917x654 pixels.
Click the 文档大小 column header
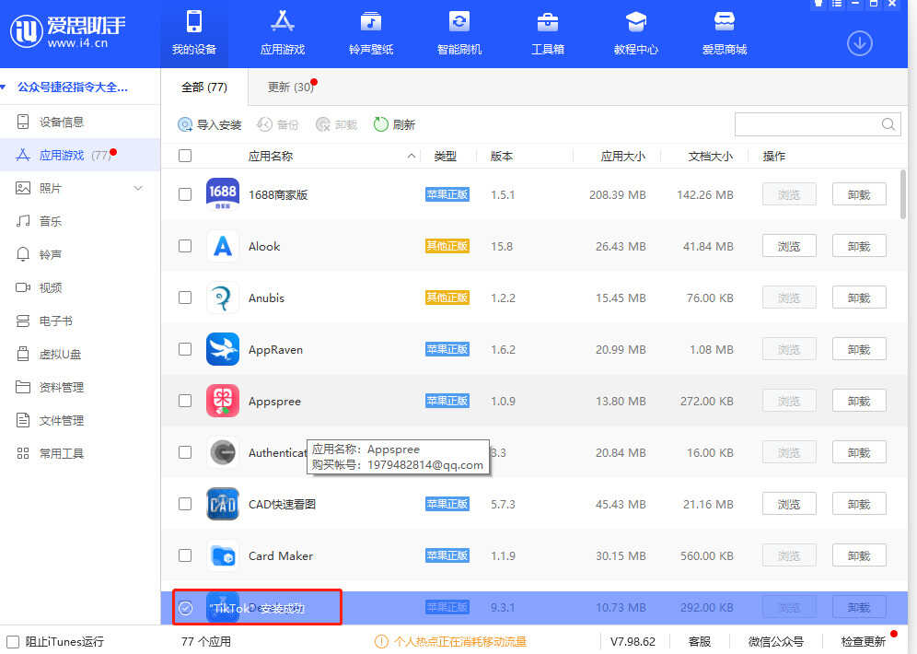[x=711, y=157]
